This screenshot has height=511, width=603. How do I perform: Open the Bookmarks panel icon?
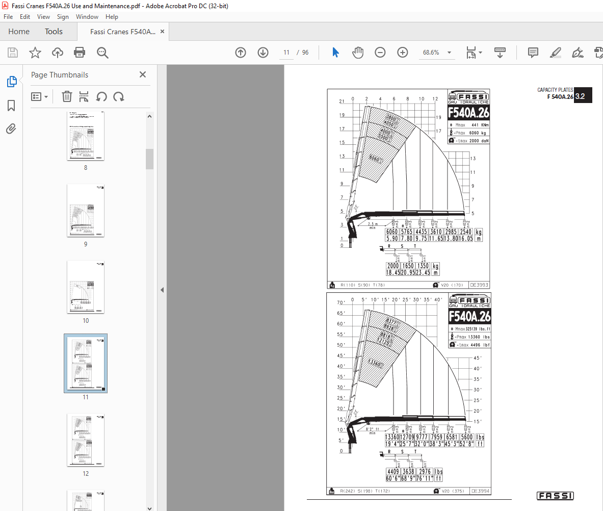[11, 106]
